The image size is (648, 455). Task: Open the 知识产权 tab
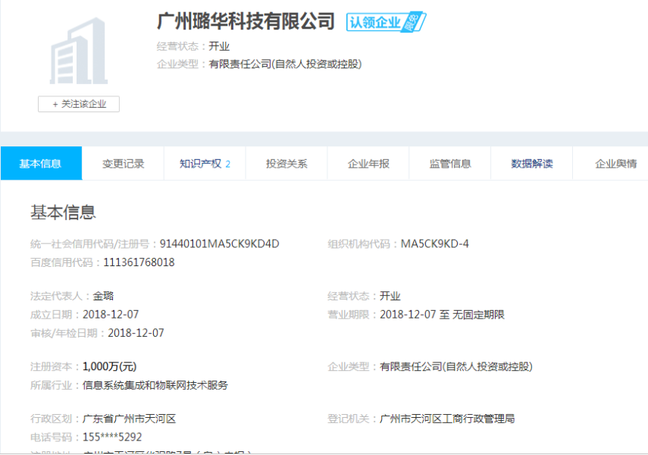pos(205,164)
